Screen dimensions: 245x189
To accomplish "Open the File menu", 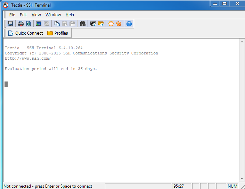I will (12, 15).
